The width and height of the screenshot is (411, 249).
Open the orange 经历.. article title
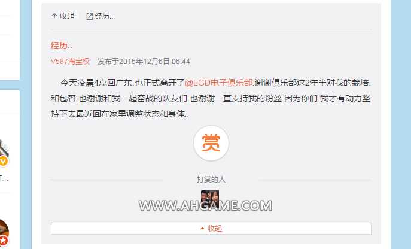(62, 45)
